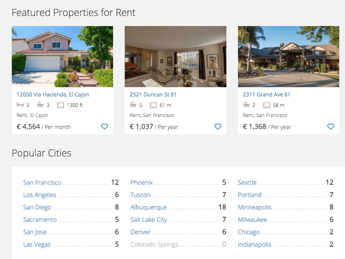Save 2311 Grand Ave 61 with heart icon
This screenshot has width=345, height=259.
click(331, 126)
